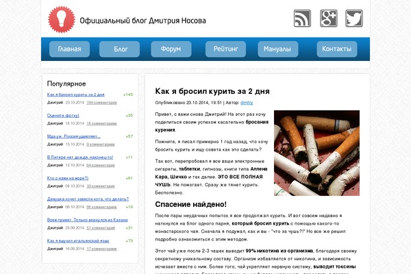
Task: Open the Контакты menu item
Action: click(337, 49)
